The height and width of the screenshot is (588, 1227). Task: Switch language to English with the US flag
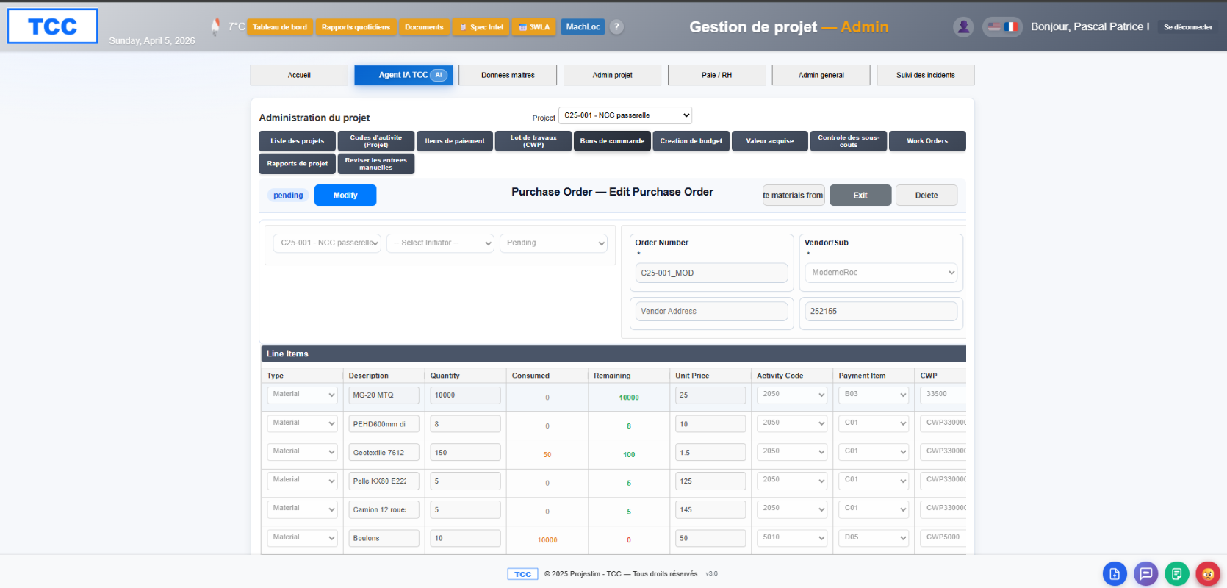(994, 26)
